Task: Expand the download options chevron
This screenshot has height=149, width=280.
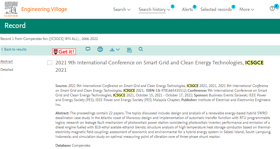Action: pos(118,49)
